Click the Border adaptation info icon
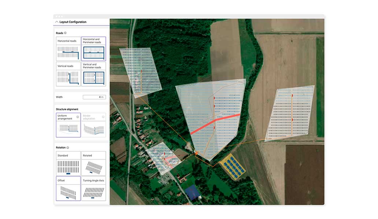378x219 pixels. click(x=103, y=117)
